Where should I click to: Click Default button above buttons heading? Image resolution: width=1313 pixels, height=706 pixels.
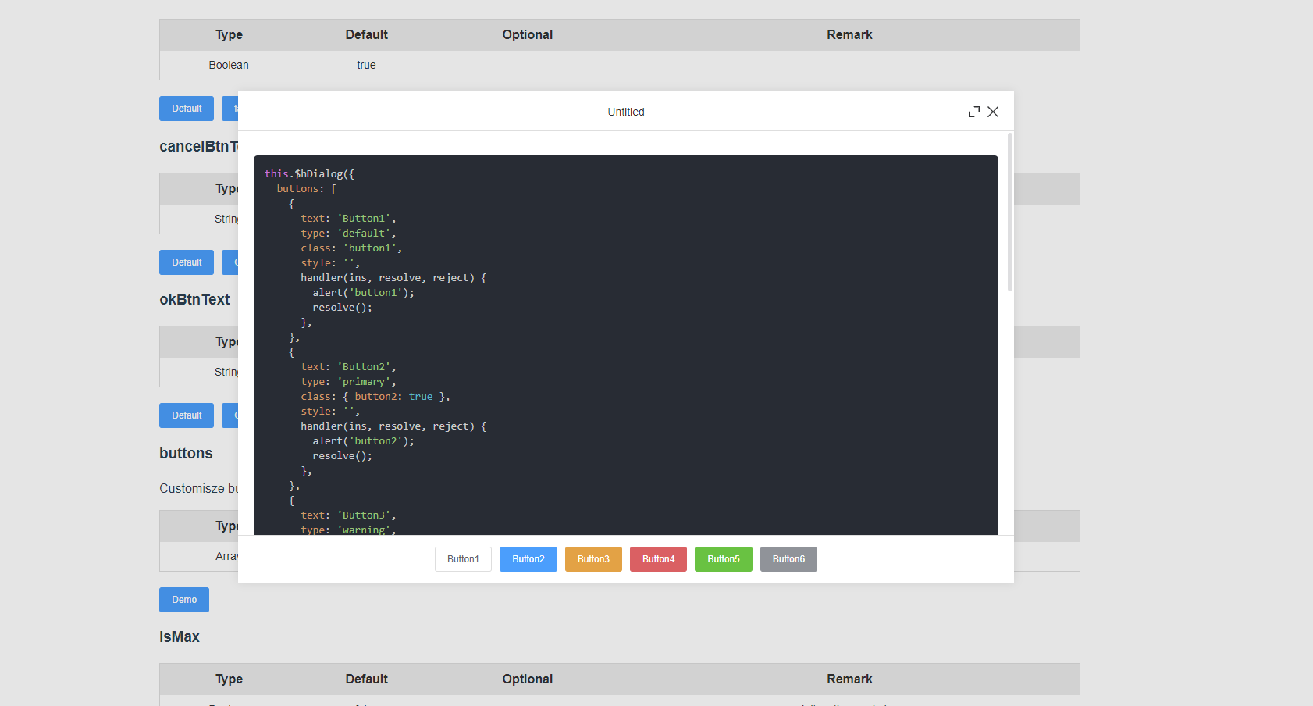click(x=187, y=415)
